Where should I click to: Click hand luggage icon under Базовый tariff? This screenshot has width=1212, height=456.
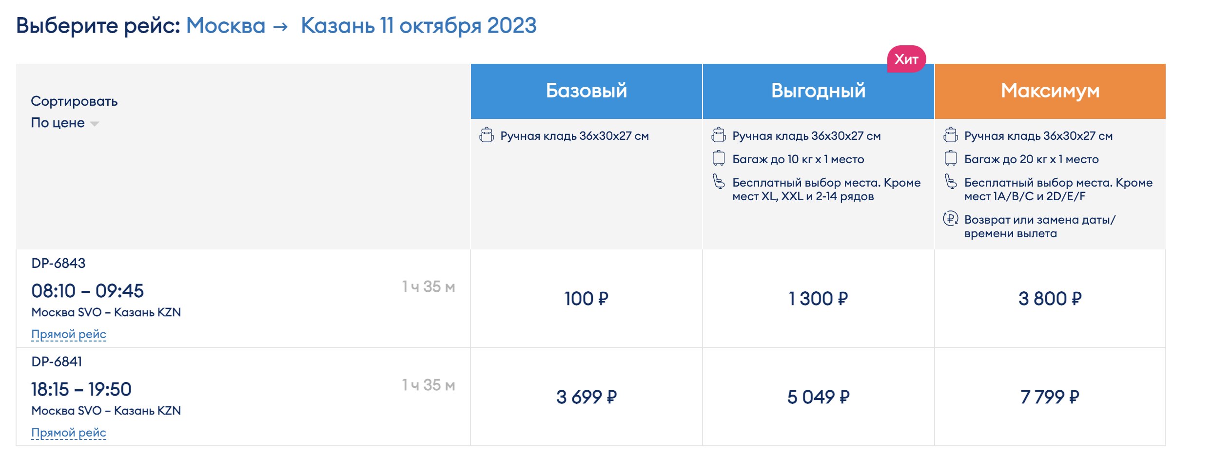pos(486,135)
